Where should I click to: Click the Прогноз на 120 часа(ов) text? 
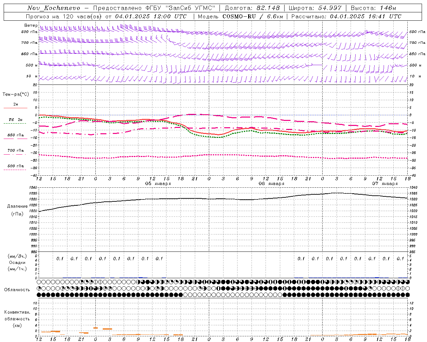click(64, 16)
